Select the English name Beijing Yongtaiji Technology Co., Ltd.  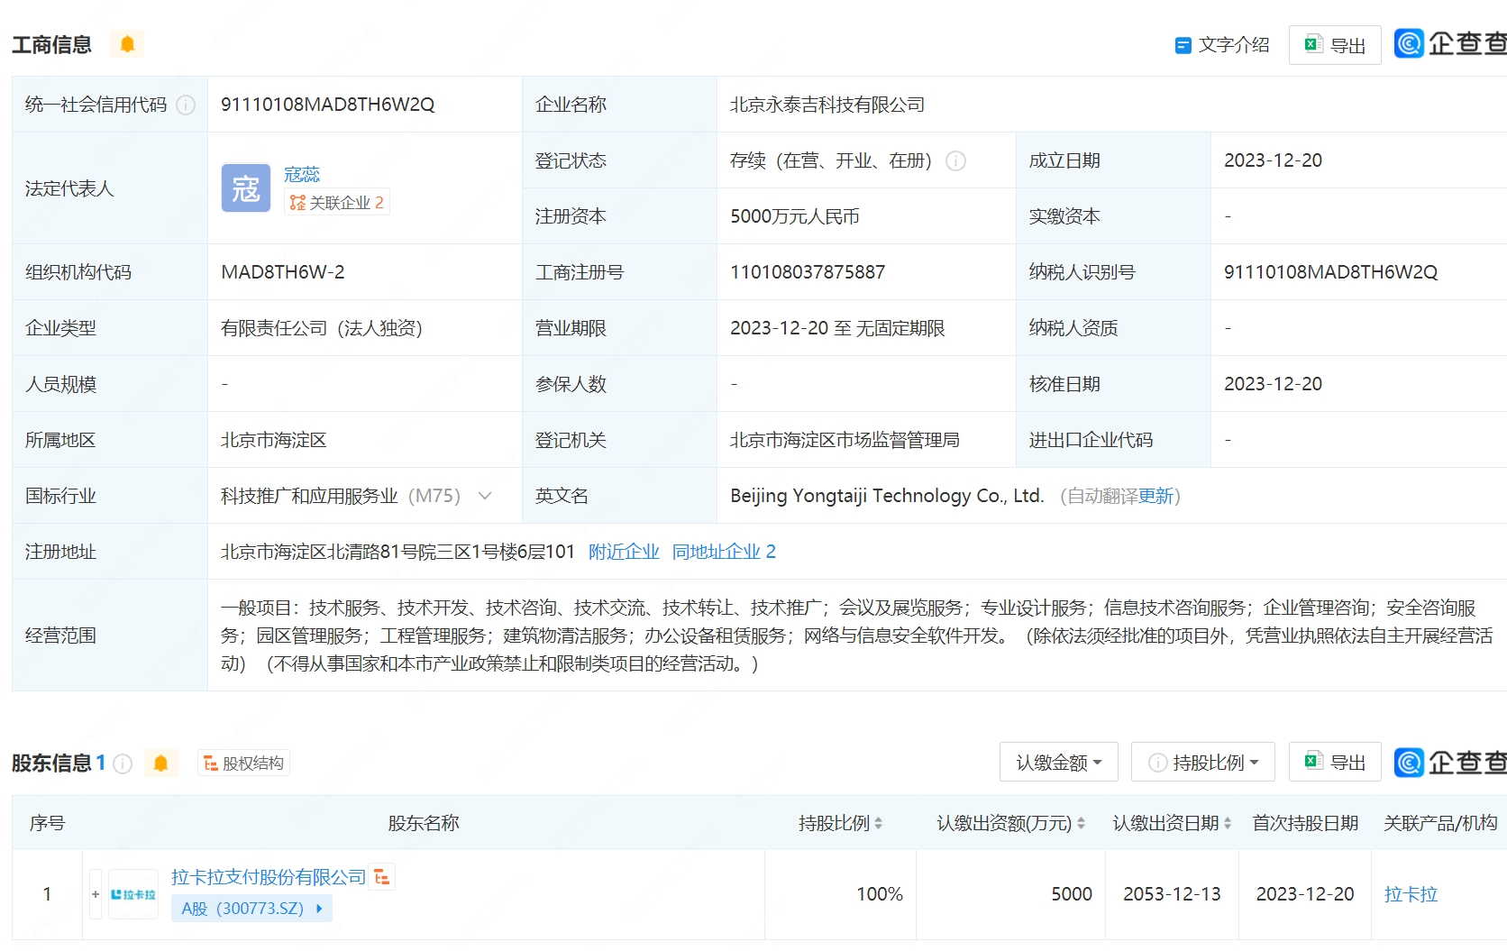(887, 496)
